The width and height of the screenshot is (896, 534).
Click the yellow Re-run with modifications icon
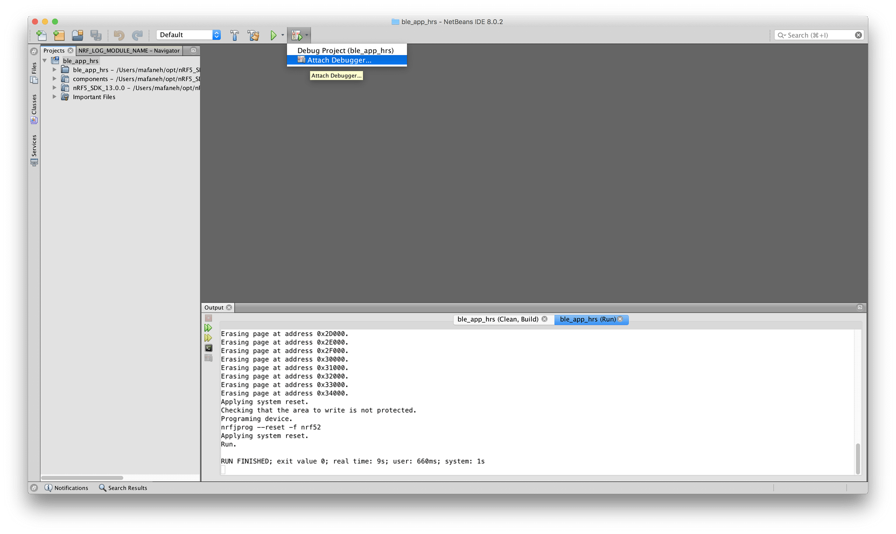[x=209, y=338]
